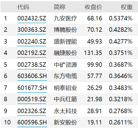
Task: Click closing price 68.16
Action: click(x=95, y=18)
